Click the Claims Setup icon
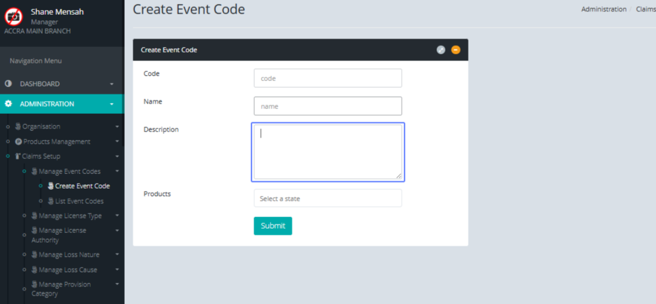 tap(18, 156)
